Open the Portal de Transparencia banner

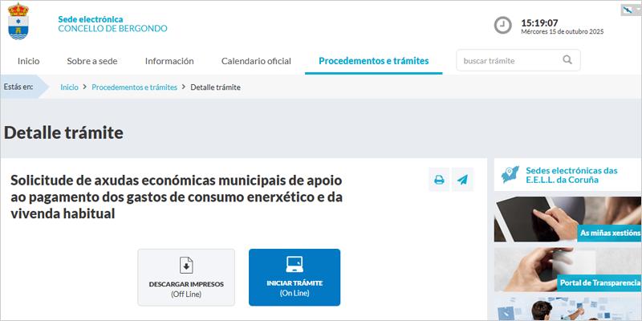(567, 269)
